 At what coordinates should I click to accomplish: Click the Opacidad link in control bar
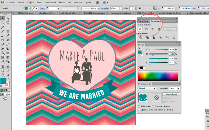105,8
